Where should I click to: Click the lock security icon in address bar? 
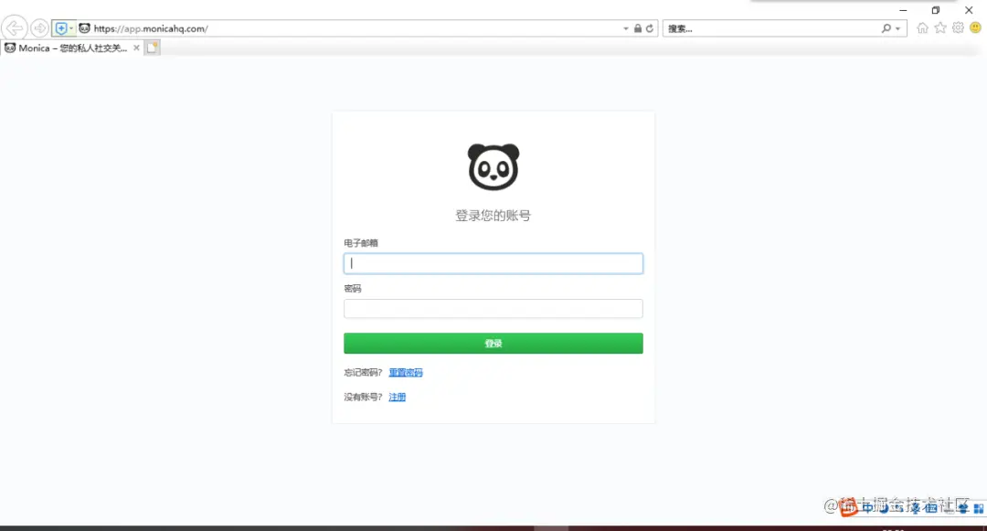coord(638,28)
